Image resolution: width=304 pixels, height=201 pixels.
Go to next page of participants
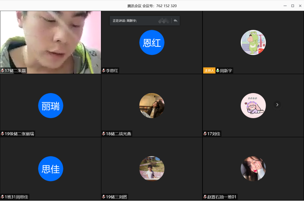277,105
